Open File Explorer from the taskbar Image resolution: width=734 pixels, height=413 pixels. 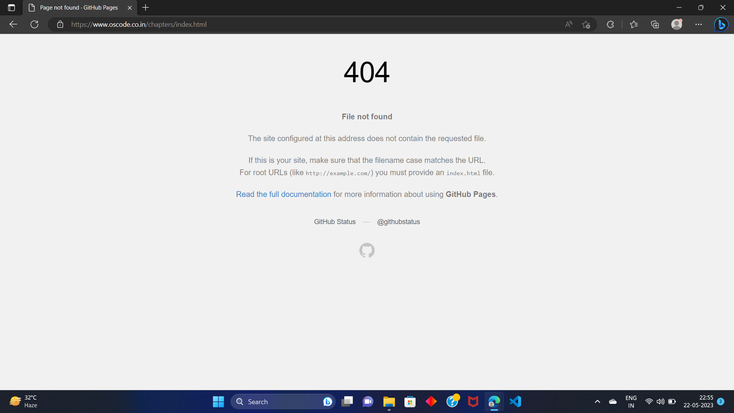point(388,402)
